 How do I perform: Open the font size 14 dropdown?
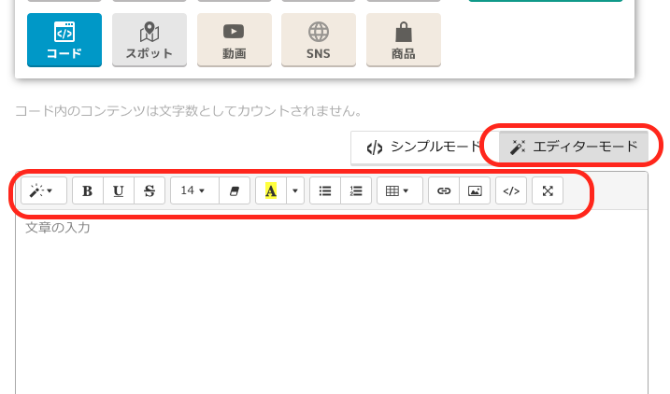194,190
